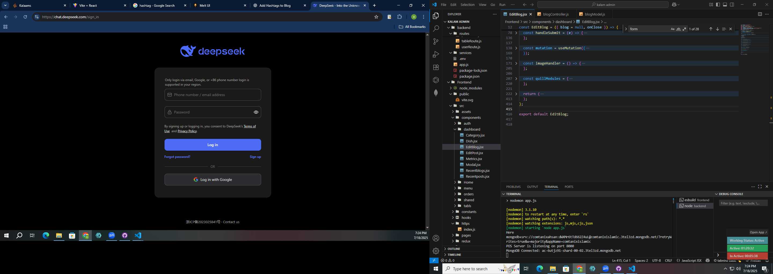Screen dimensions: 773x274
Task: Close the find widget
Action: pos(730,29)
